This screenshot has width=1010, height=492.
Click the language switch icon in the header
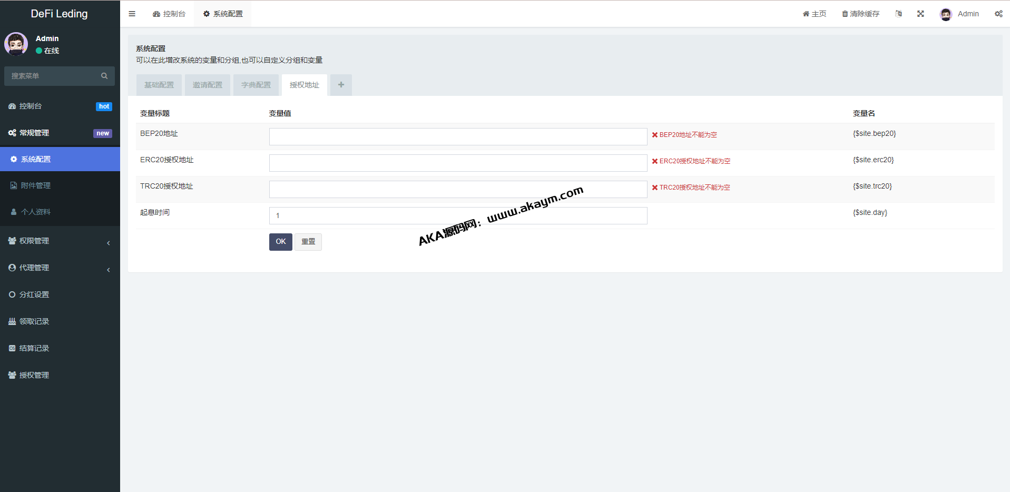click(898, 14)
